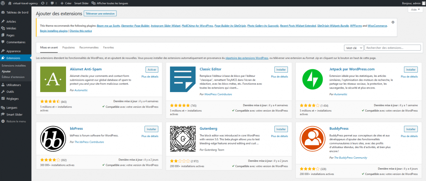426x181 pixels.
Task: Click the plus Créer item in admin bar
Action: [66, 3]
